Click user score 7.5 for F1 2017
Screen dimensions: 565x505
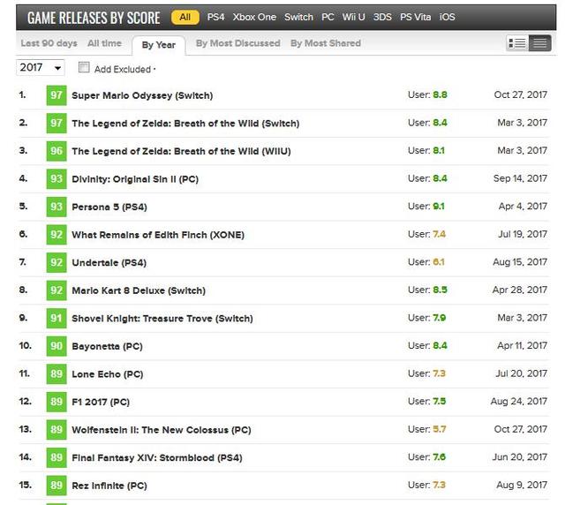pos(440,401)
